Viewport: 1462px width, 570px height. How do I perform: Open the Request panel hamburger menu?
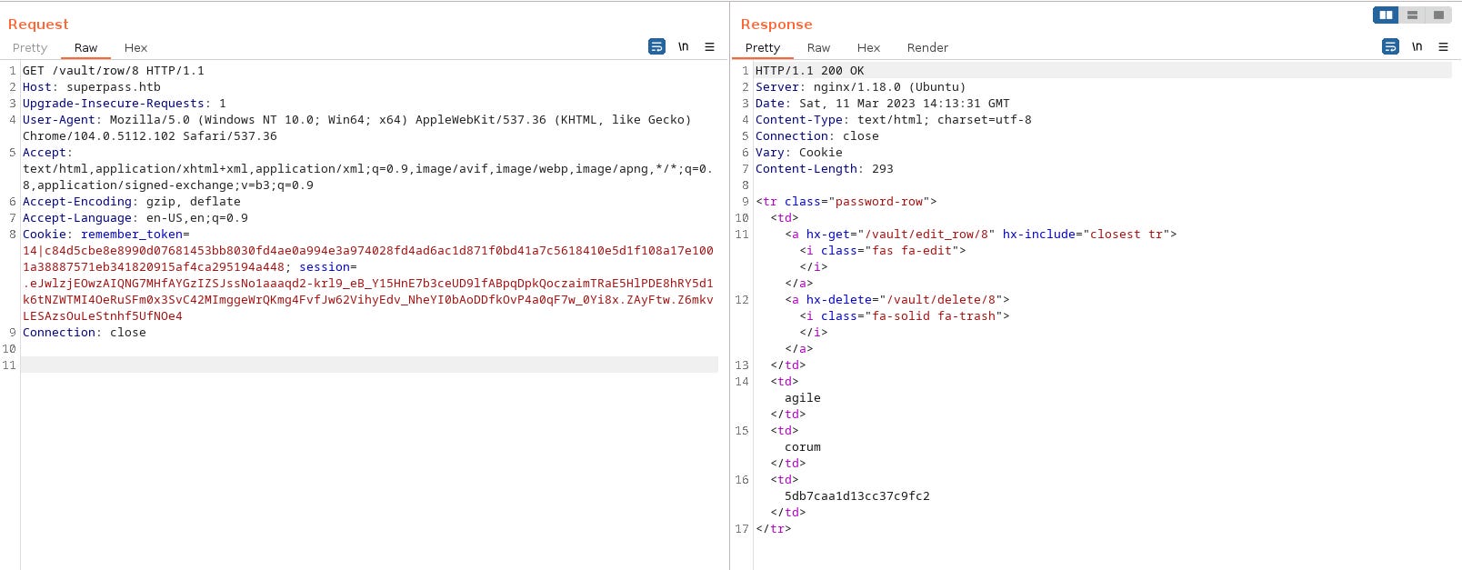pos(709,46)
